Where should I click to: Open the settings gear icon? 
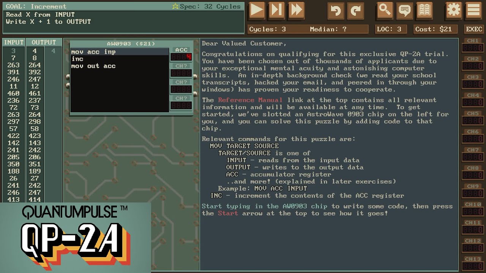point(454,10)
